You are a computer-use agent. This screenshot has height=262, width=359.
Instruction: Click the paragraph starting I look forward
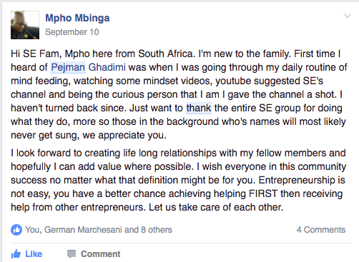[x=178, y=180]
